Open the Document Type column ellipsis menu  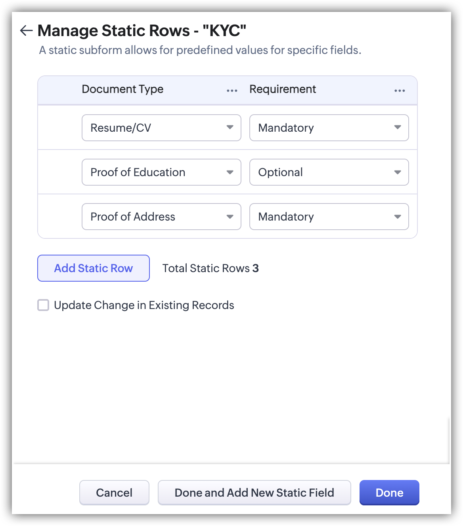coord(232,90)
